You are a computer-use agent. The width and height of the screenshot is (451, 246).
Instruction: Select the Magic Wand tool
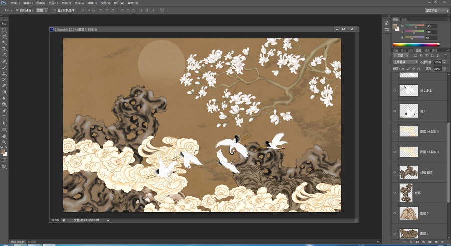pyautogui.click(x=4, y=43)
